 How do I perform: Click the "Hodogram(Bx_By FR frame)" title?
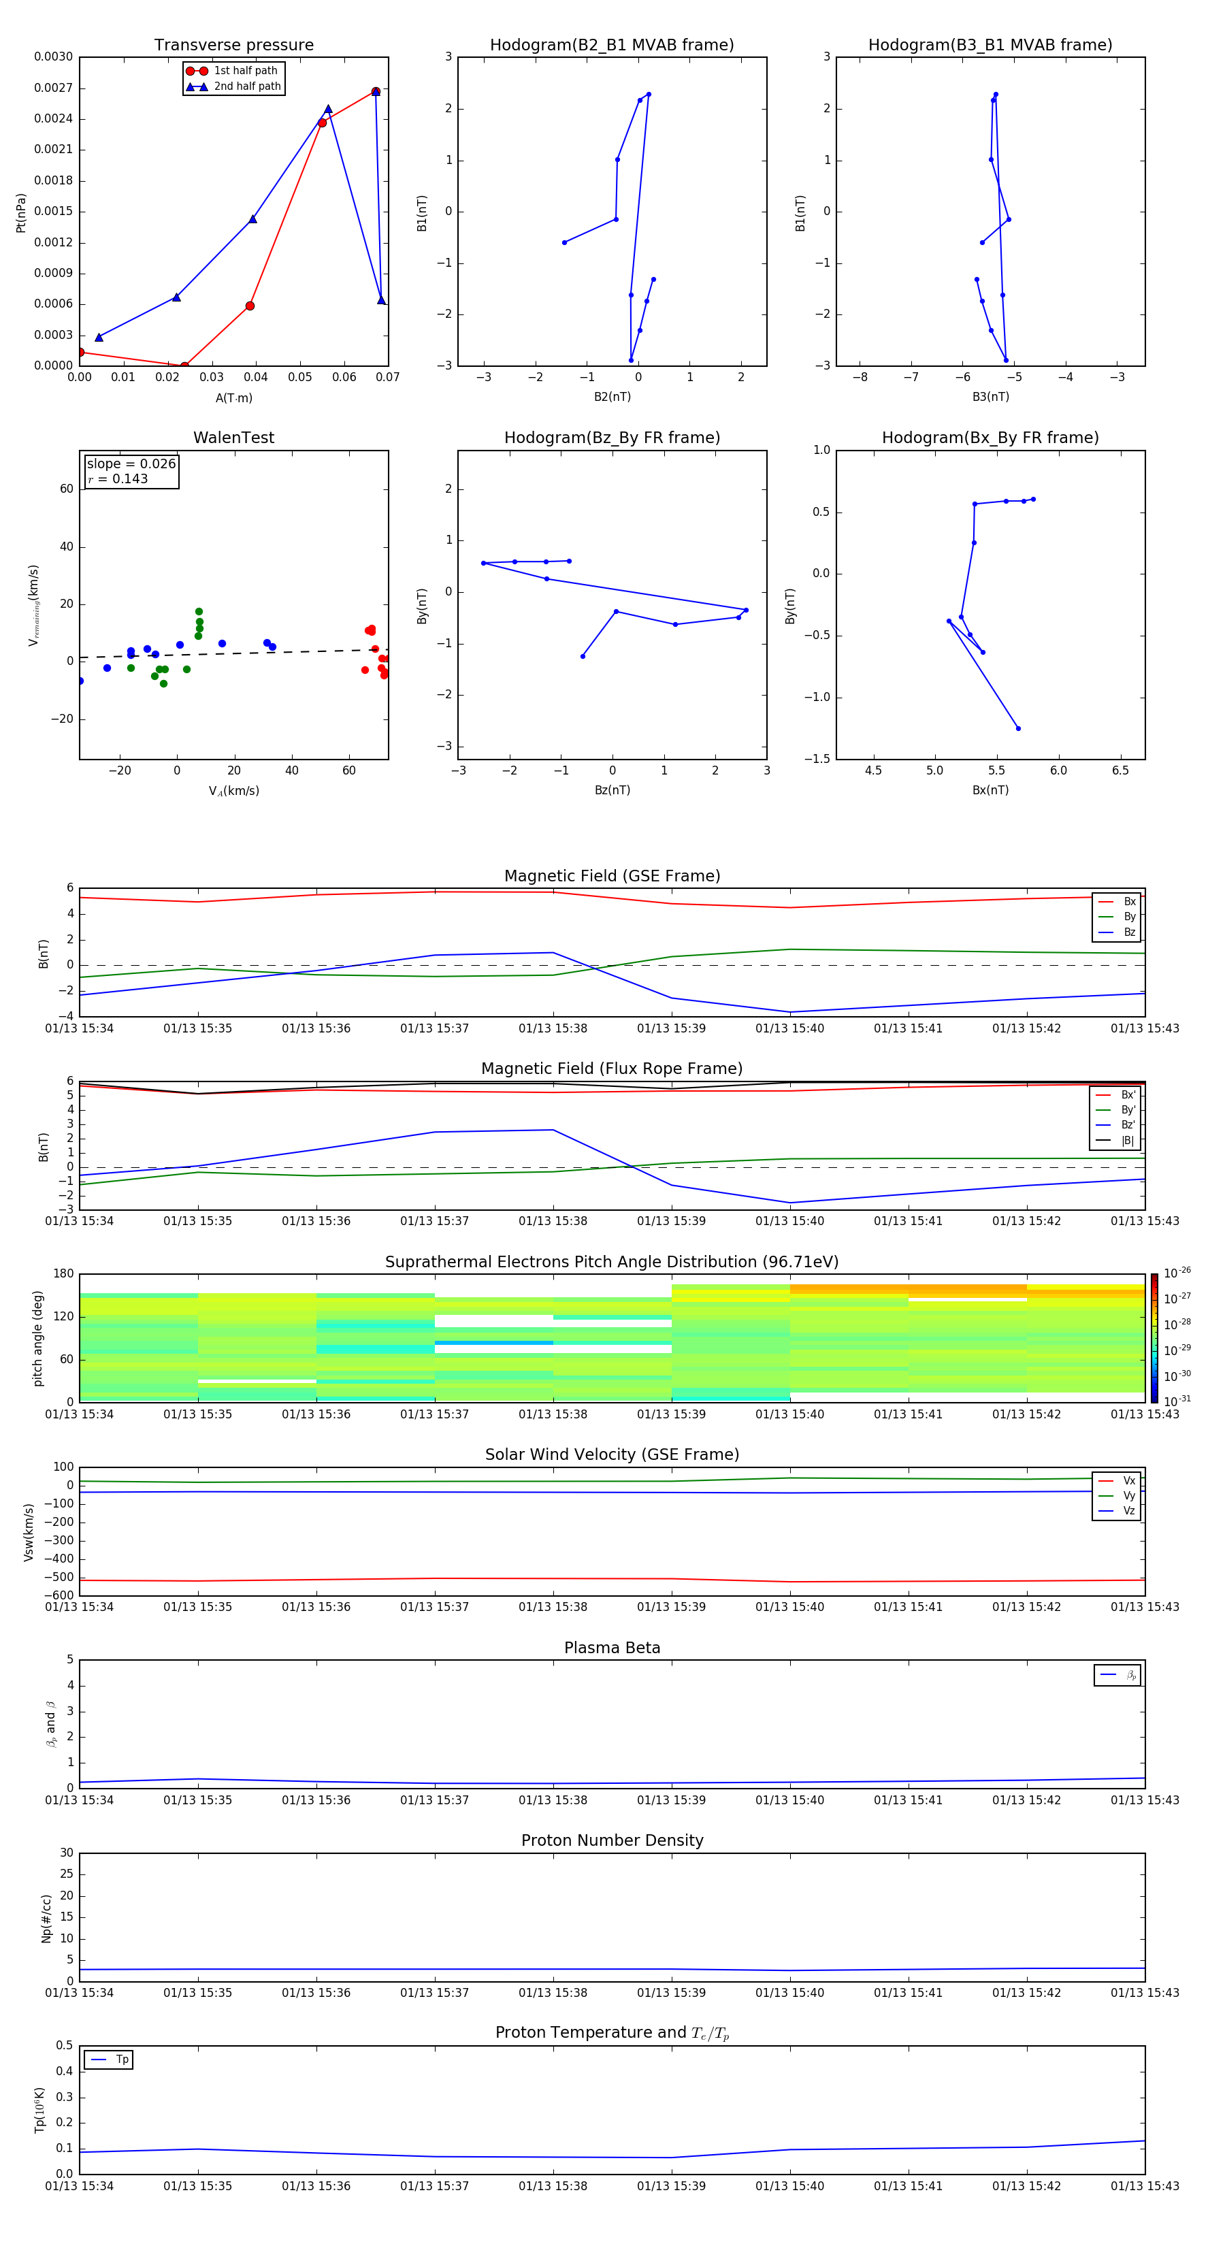990,438
